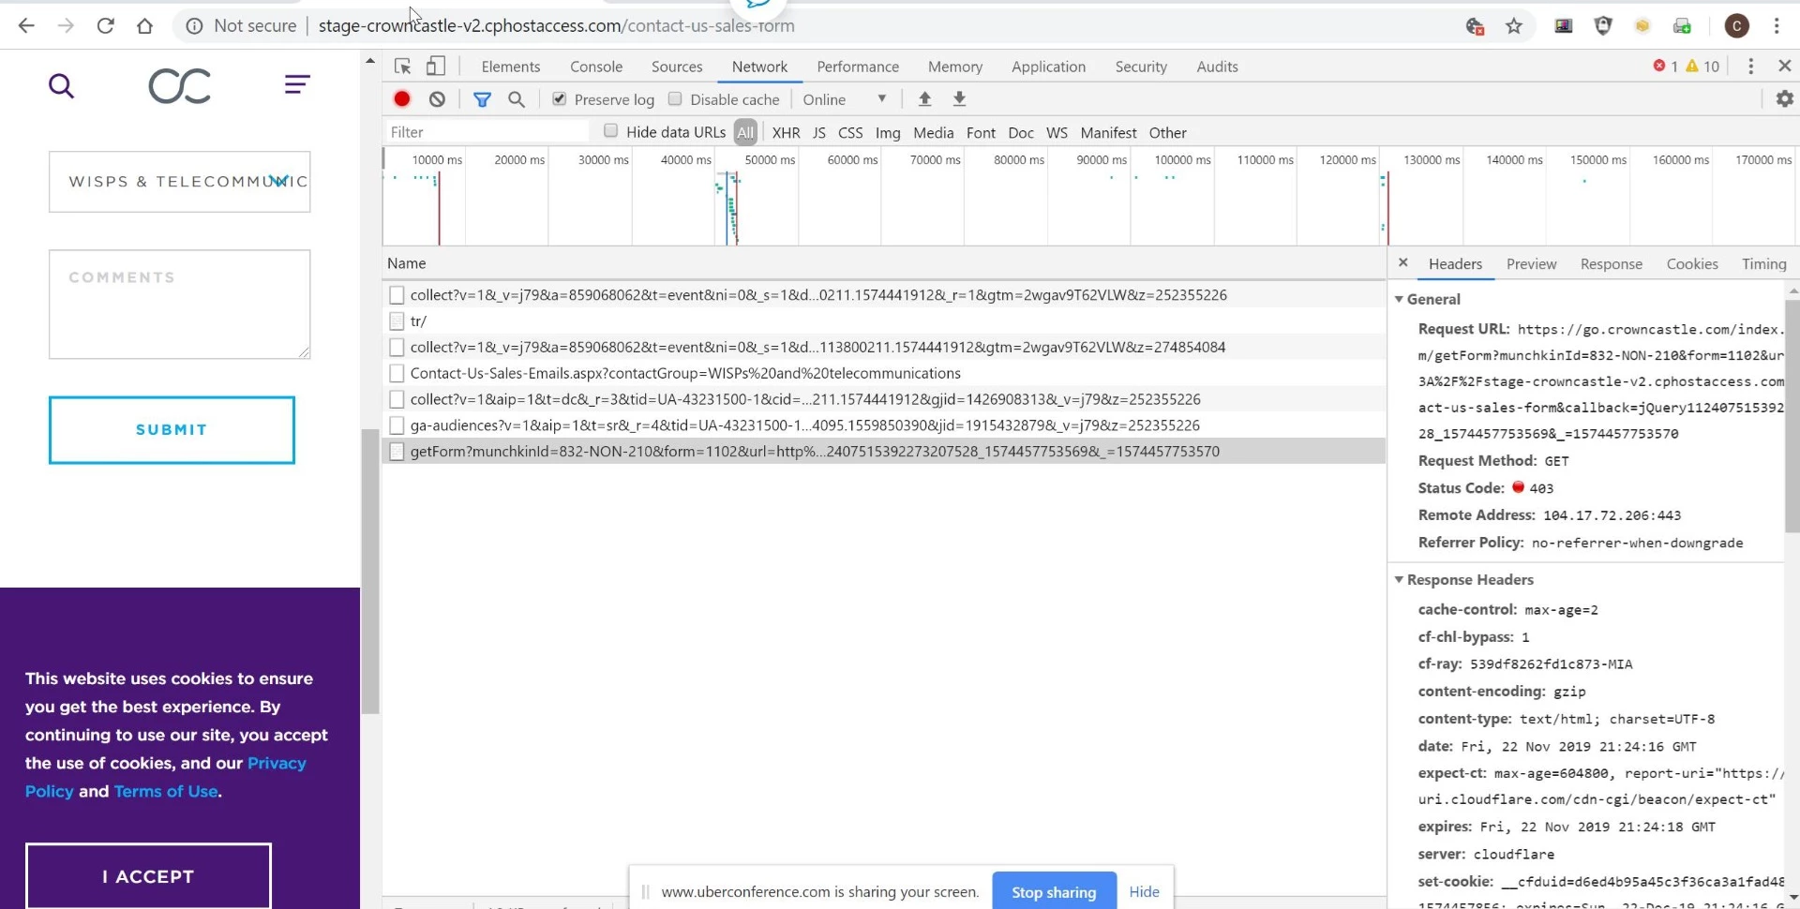Open the site search magnifier icon
The image size is (1800, 909).
(61, 86)
